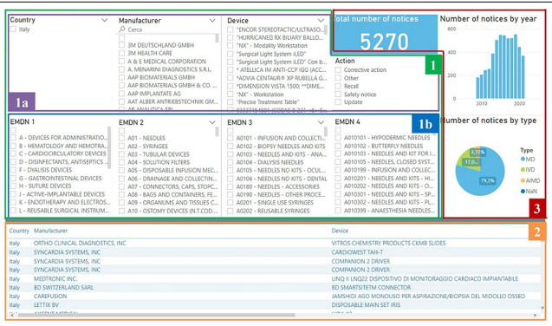Collapse the Device filter chevron
Screen dimensions: 552x326
pos(321,21)
